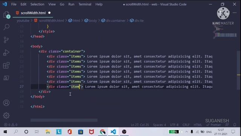Open more editor actions ellipsis
241x136 pixels.
pos(235,13)
